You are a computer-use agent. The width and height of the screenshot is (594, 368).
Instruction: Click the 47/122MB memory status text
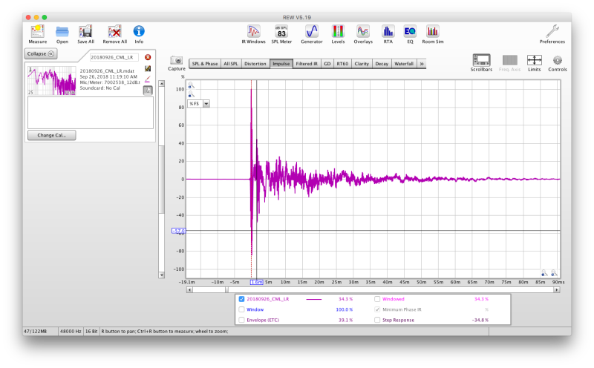click(35, 332)
